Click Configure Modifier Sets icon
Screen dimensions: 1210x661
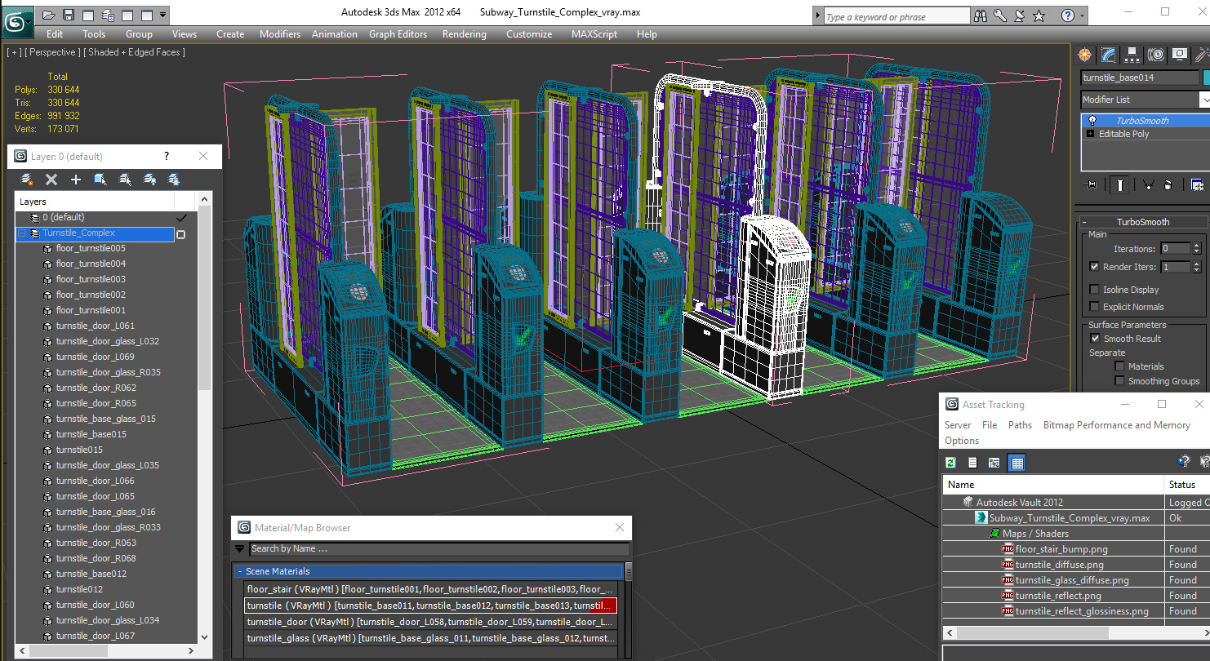[1197, 185]
